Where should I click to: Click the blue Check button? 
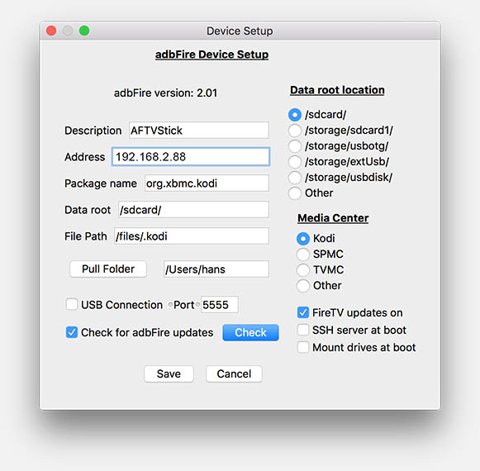coord(250,332)
